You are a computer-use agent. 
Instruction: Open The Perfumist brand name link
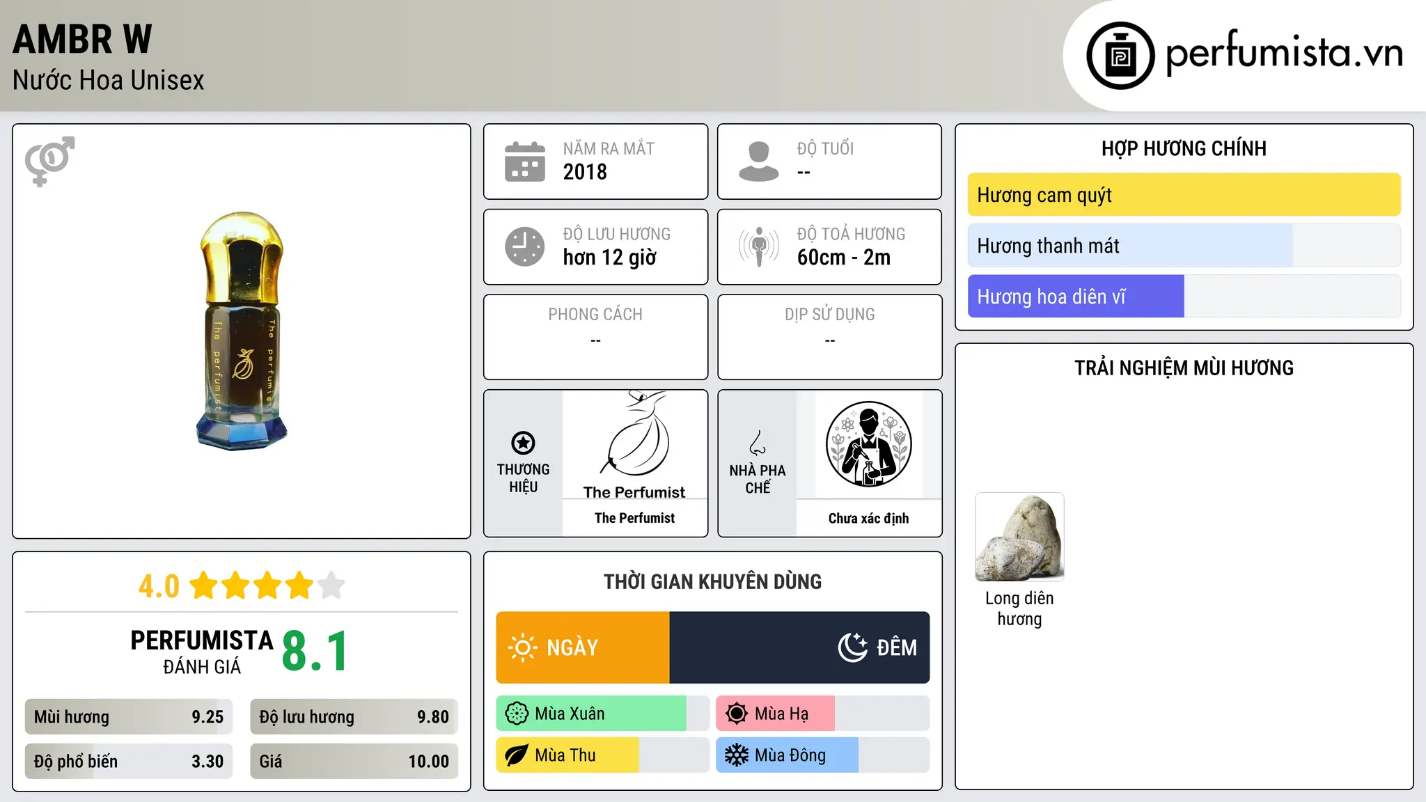pyautogui.click(x=634, y=518)
